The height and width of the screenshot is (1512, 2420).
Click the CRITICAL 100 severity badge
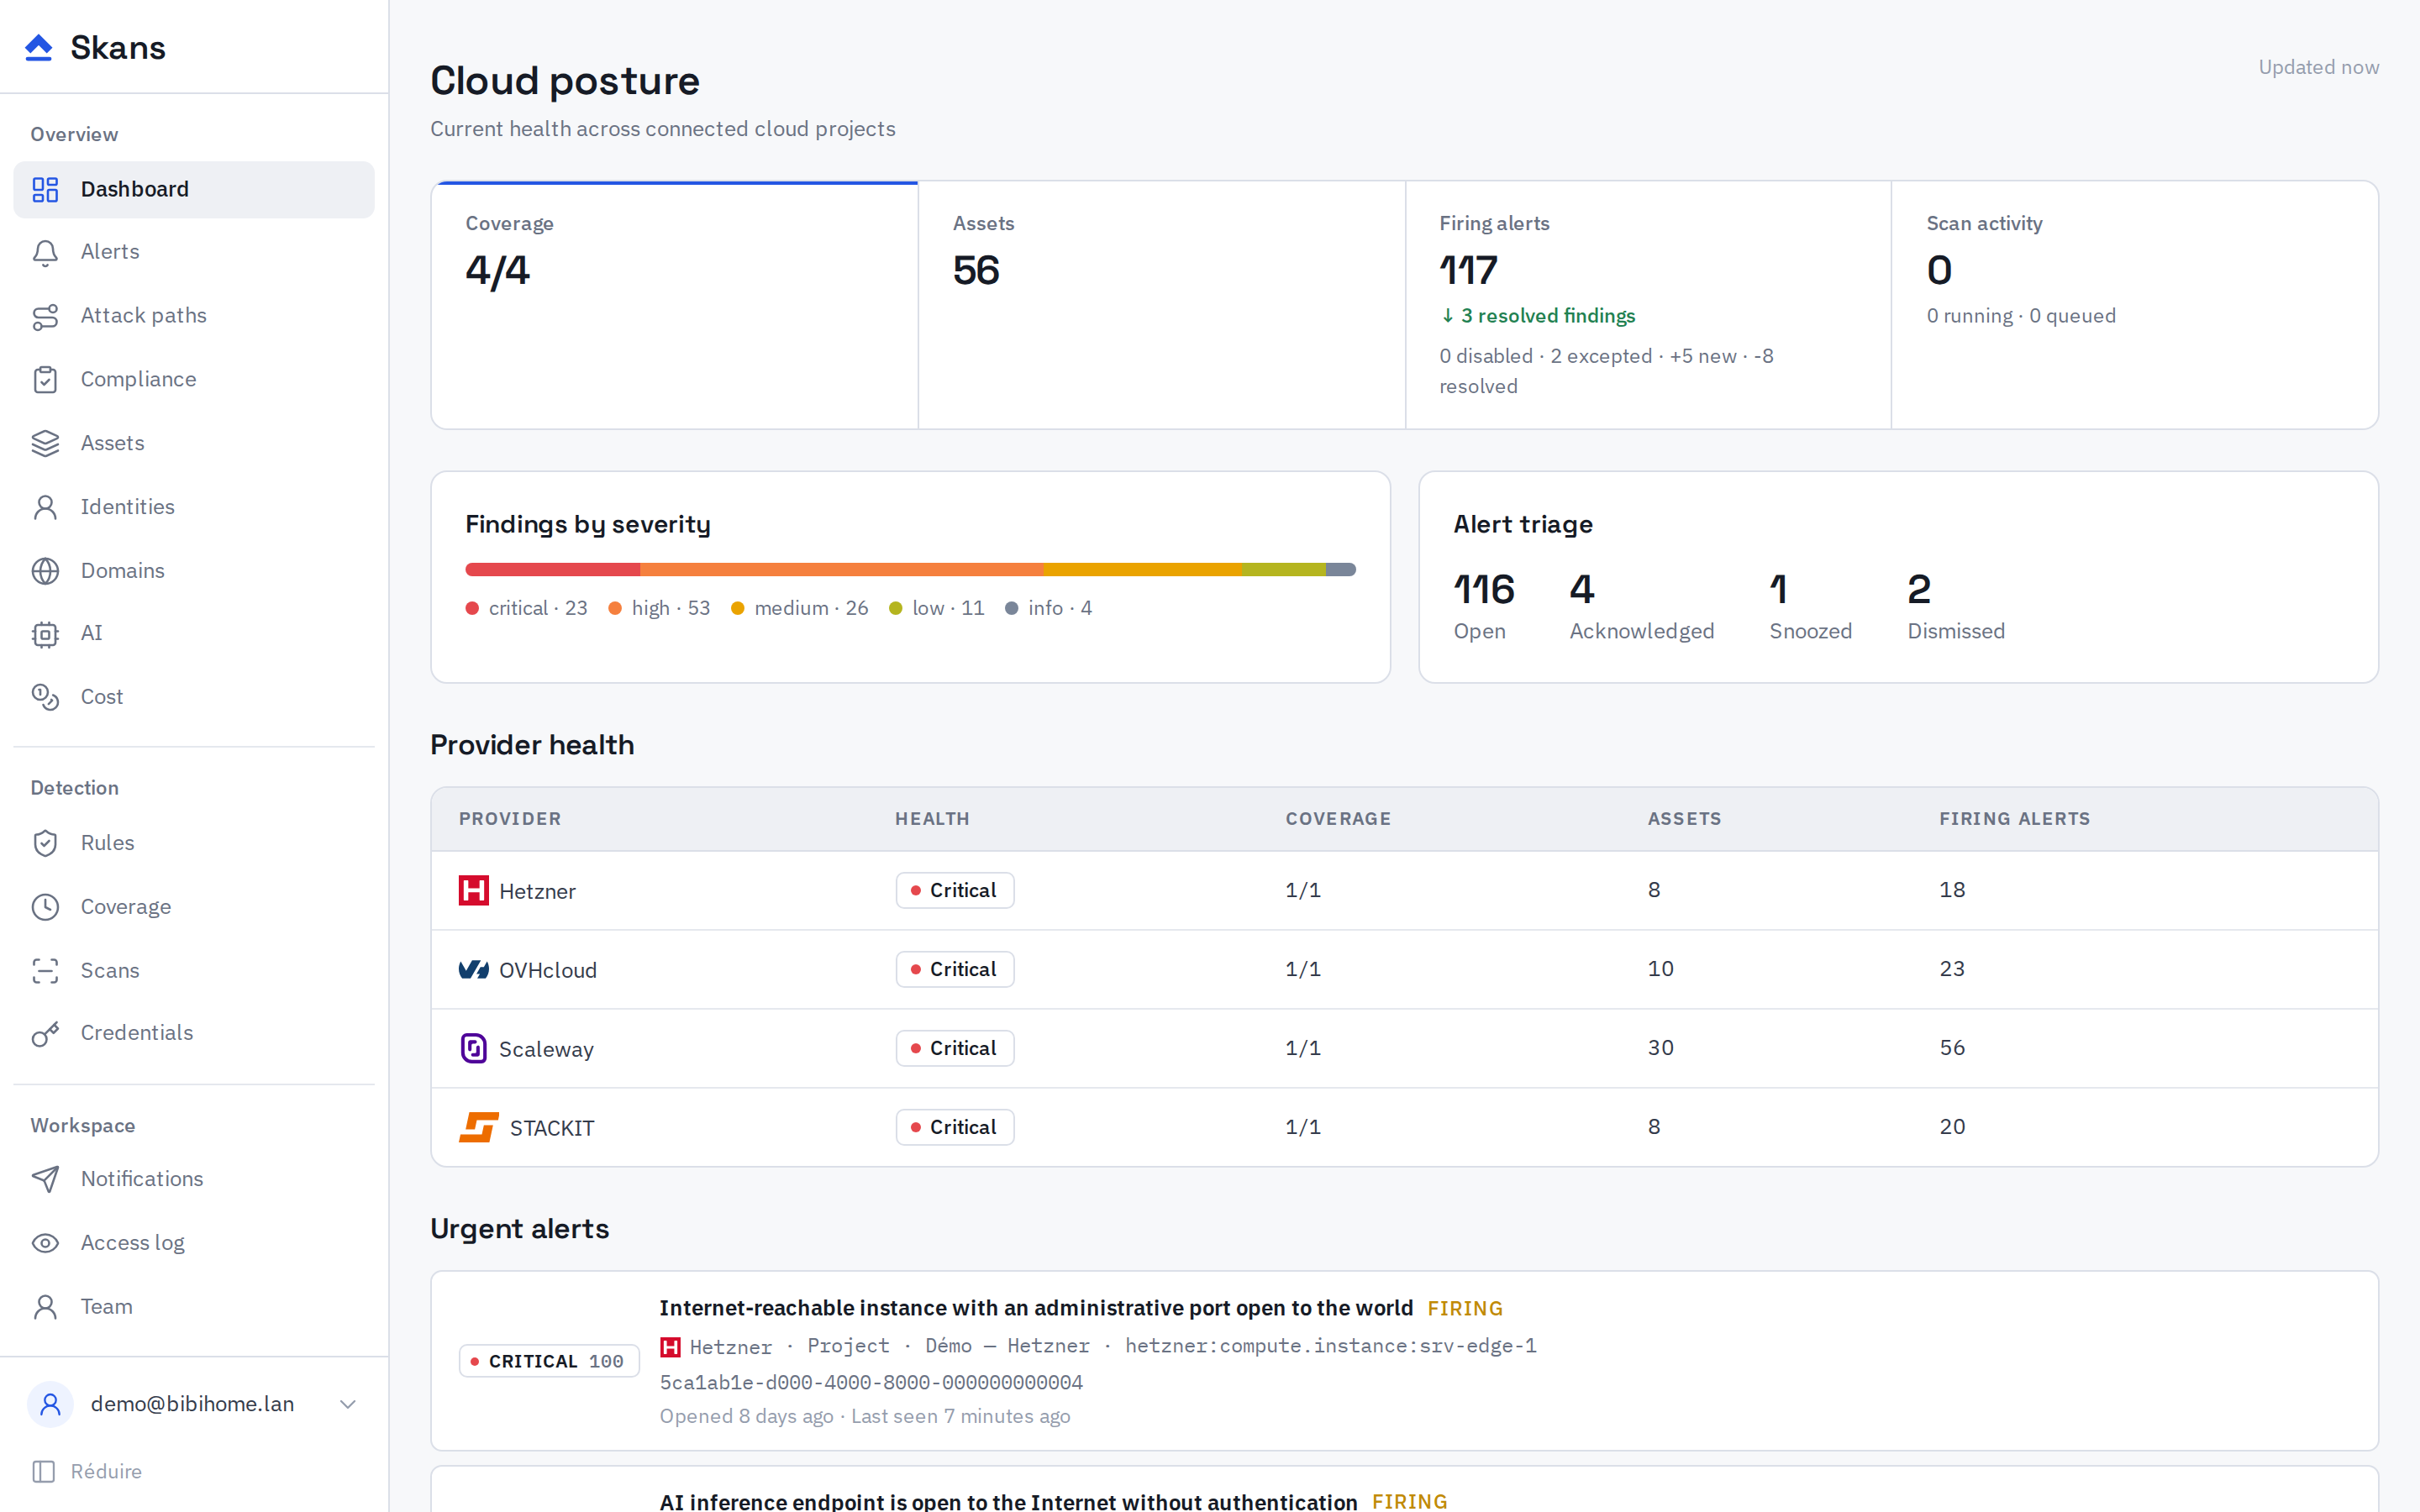click(x=549, y=1361)
